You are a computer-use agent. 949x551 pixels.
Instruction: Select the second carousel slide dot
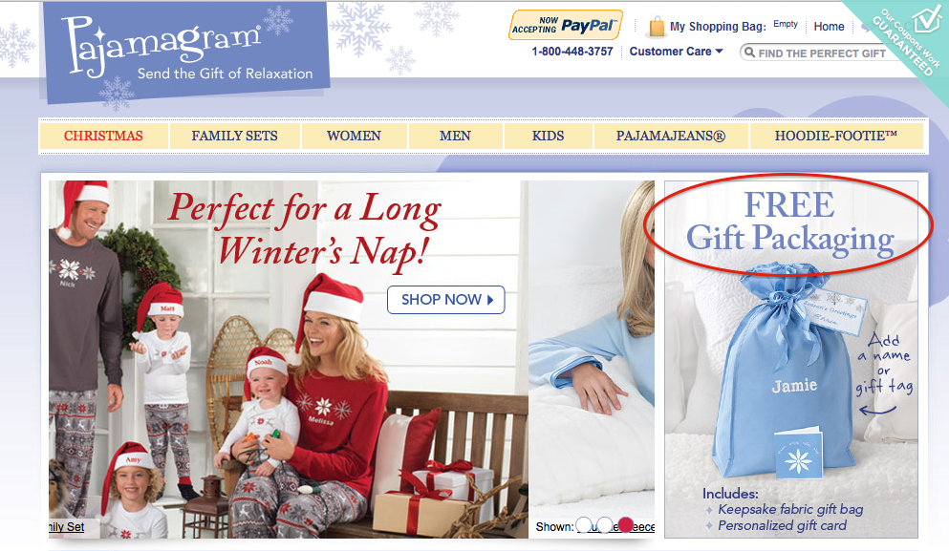605,525
